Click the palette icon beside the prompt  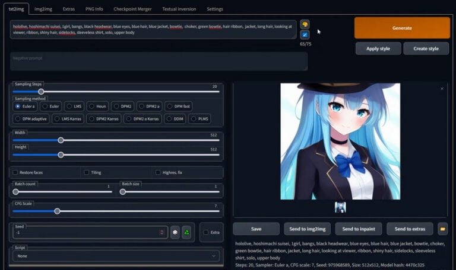pos(305,24)
